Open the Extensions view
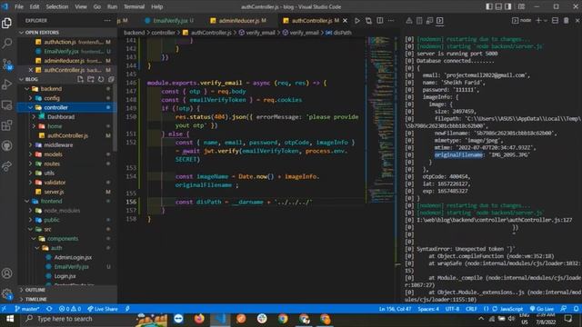Screen dimensions: 582x327 [x=6, y=125]
